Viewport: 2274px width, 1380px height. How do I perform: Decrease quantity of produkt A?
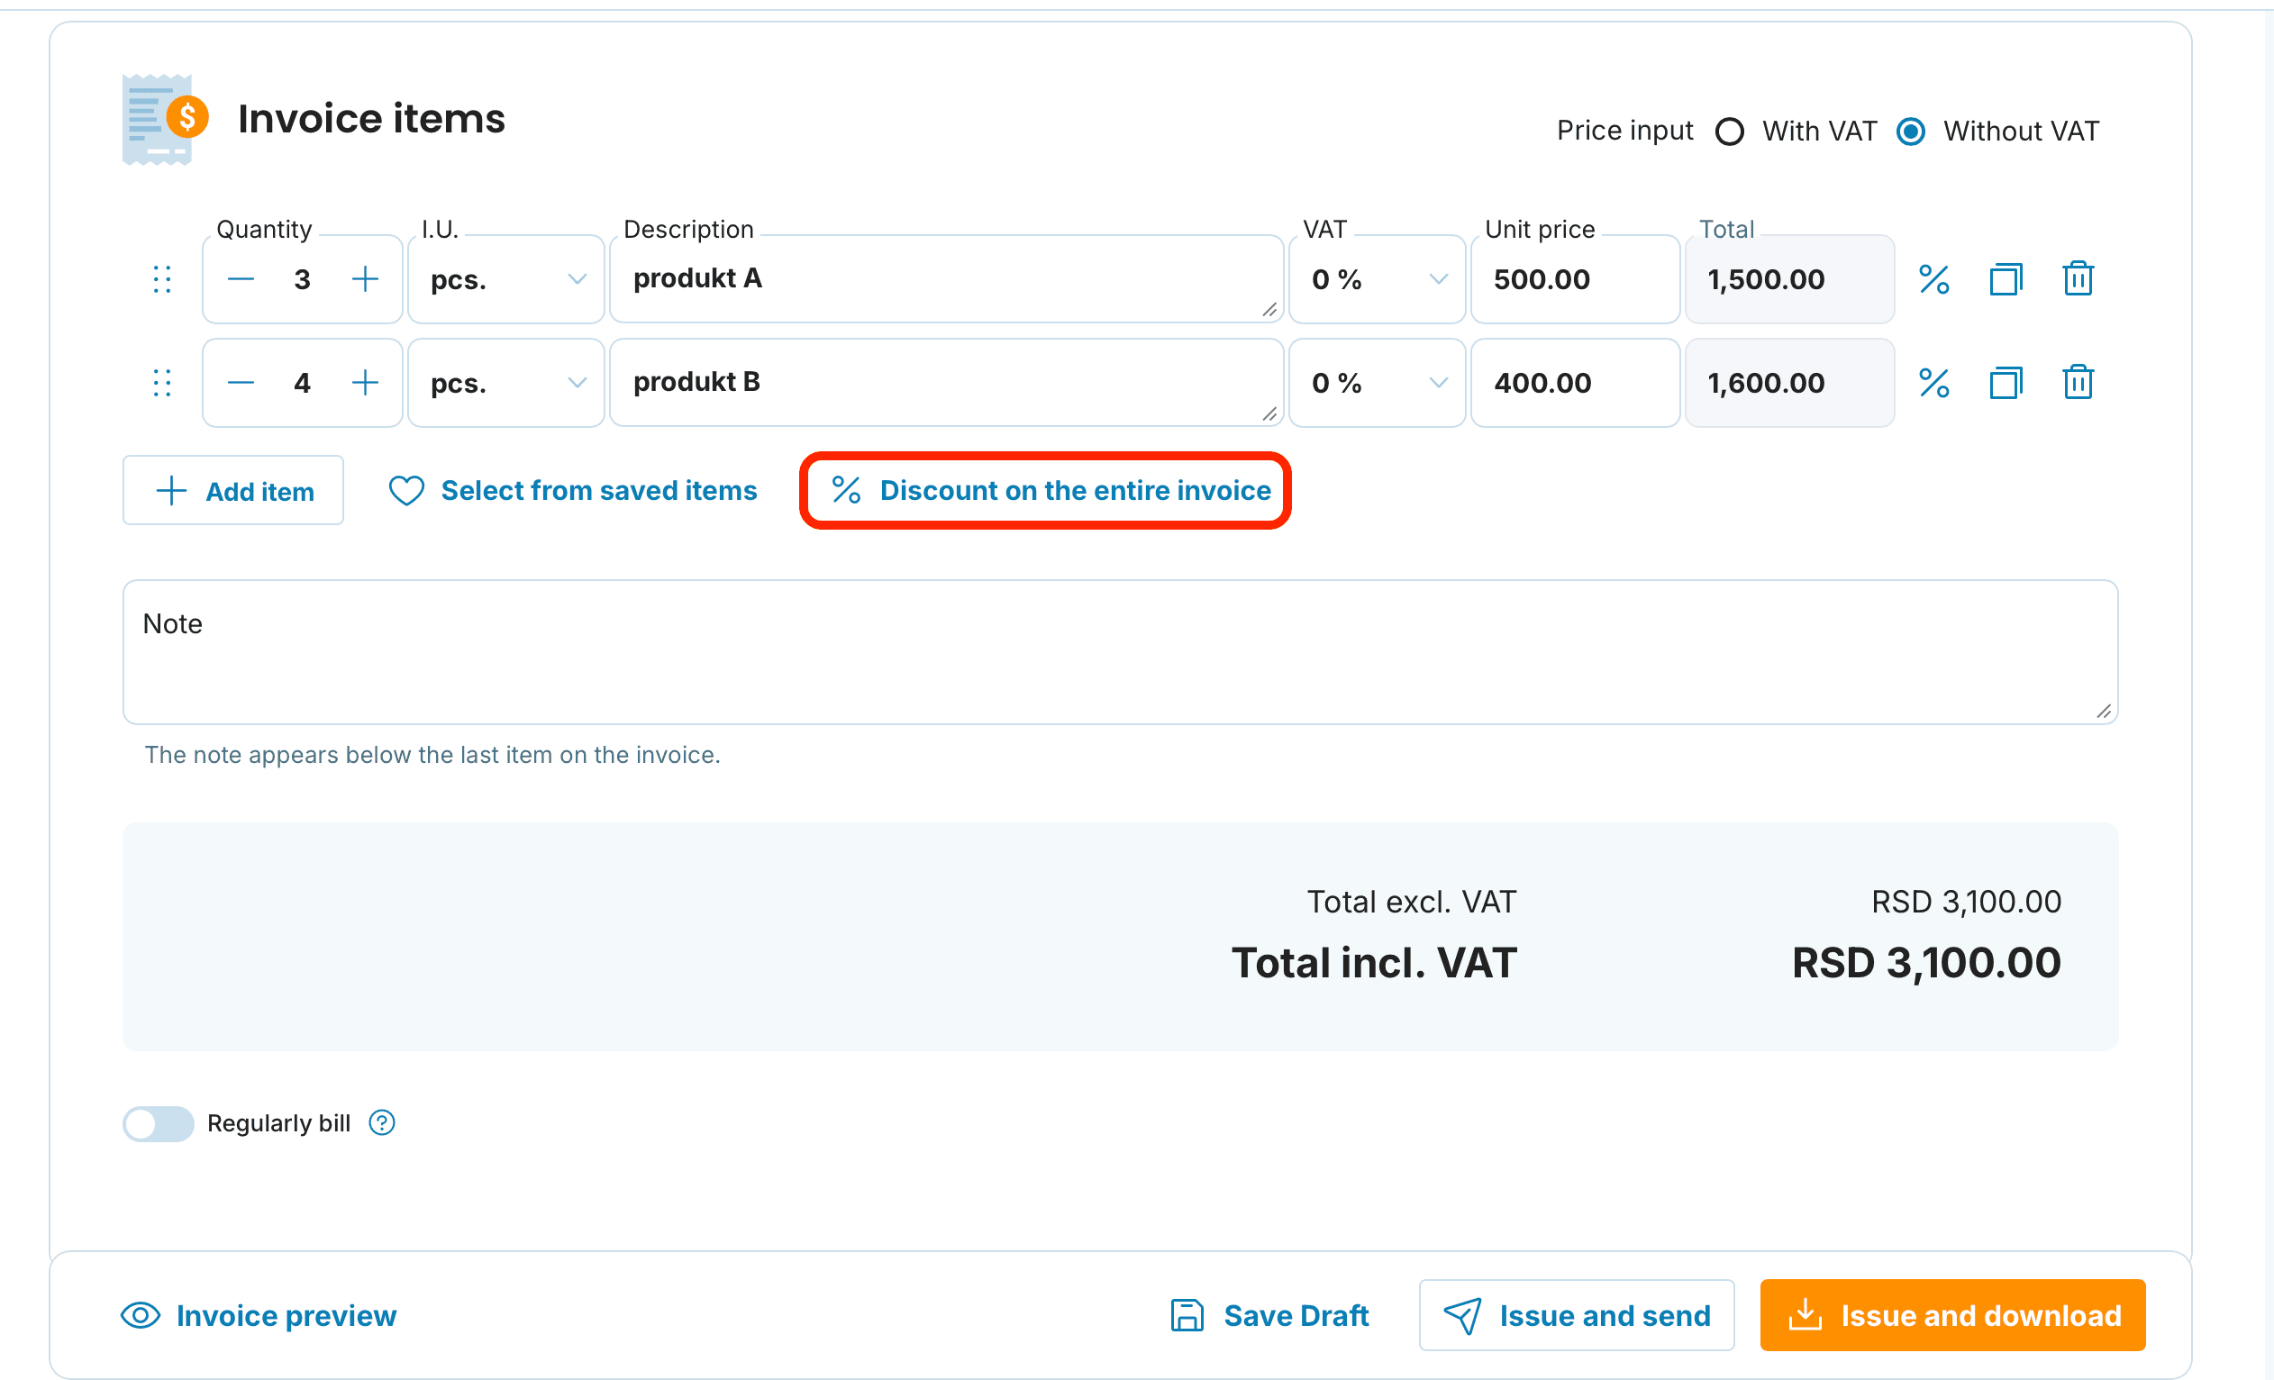[241, 279]
